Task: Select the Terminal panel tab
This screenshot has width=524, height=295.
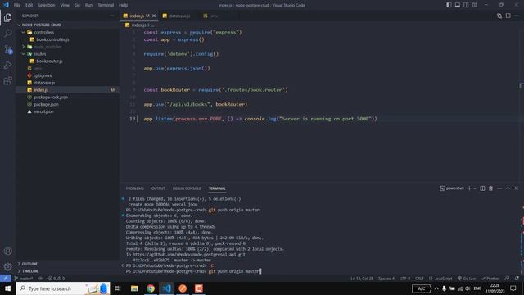Action: pos(217,188)
